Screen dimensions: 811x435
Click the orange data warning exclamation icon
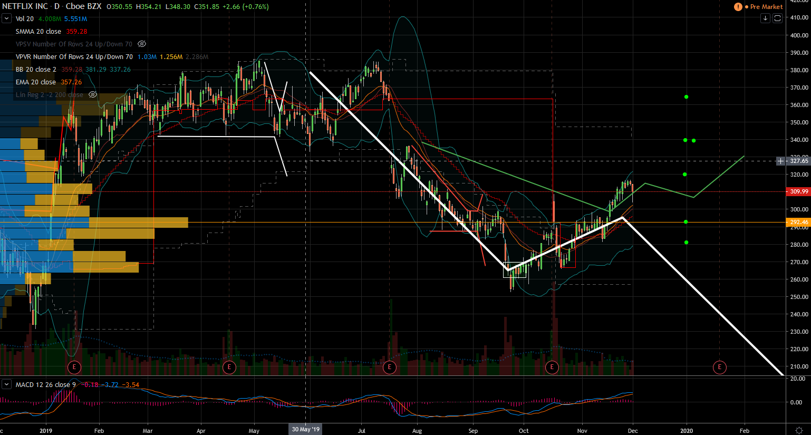pos(738,7)
